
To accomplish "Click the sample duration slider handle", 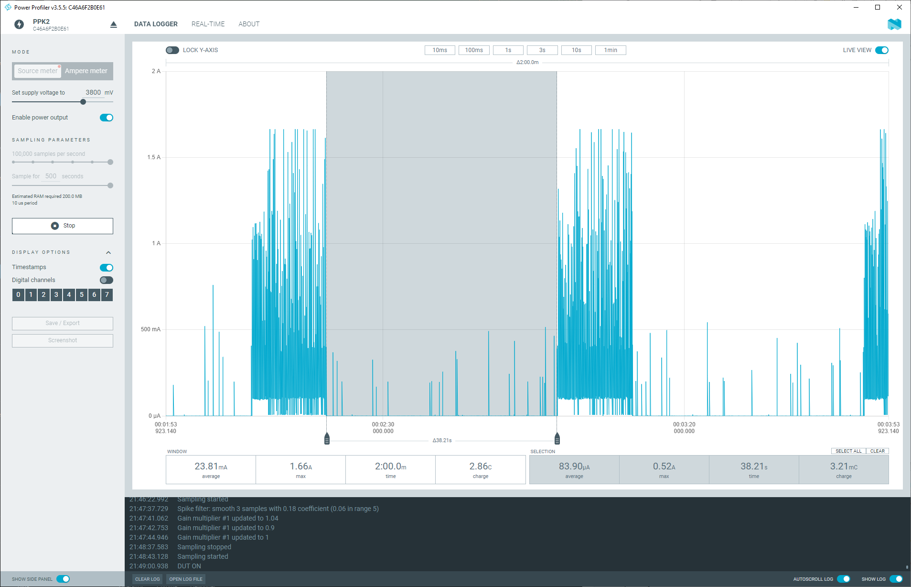I will (x=110, y=185).
